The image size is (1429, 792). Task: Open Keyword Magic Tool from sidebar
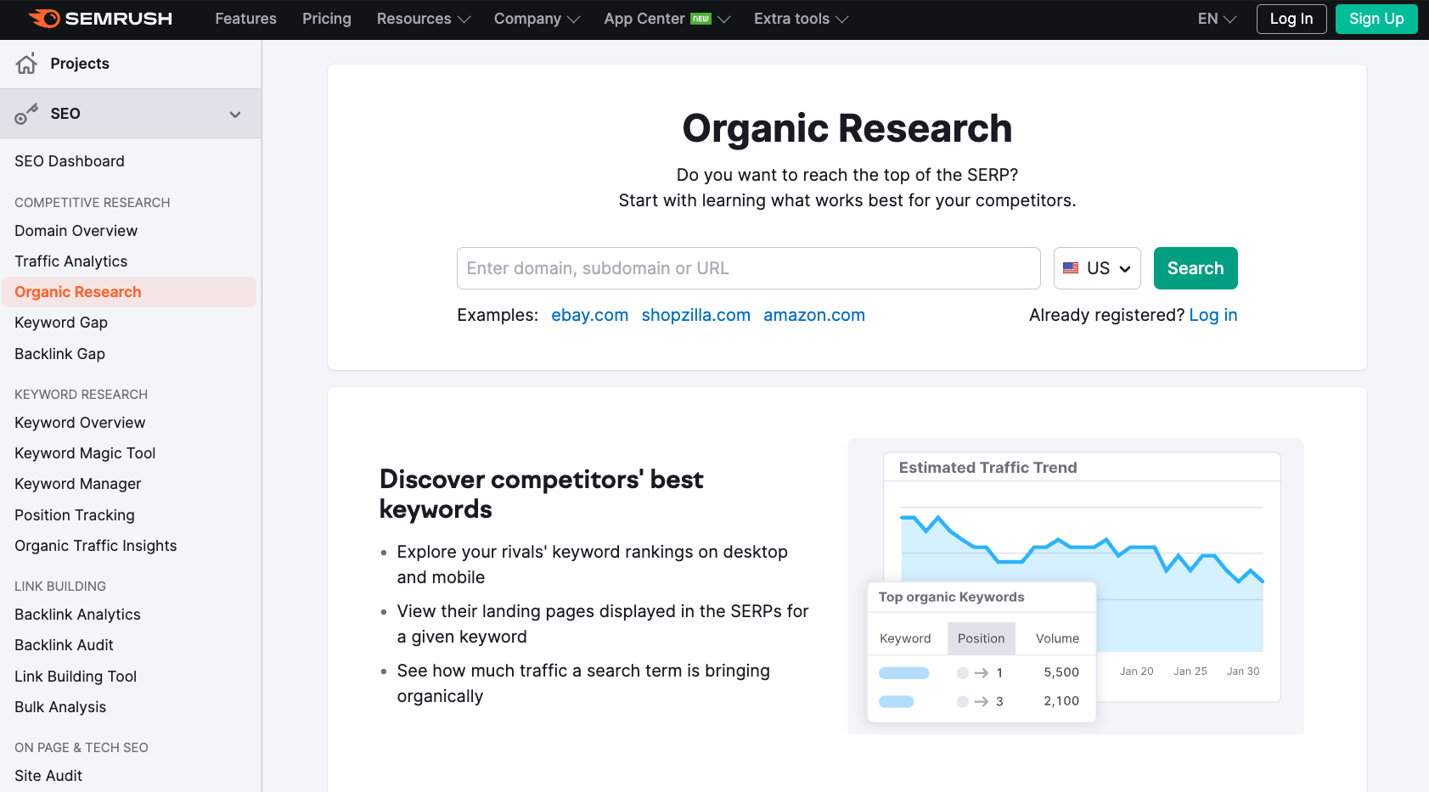pyautogui.click(x=85, y=453)
